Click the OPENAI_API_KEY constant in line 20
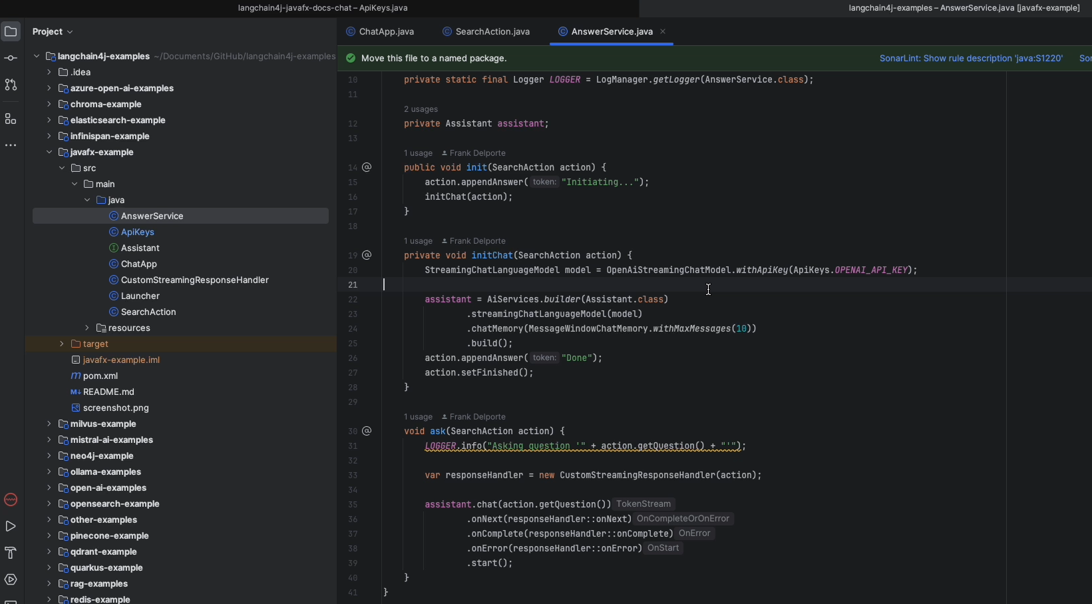 pyautogui.click(x=871, y=270)
